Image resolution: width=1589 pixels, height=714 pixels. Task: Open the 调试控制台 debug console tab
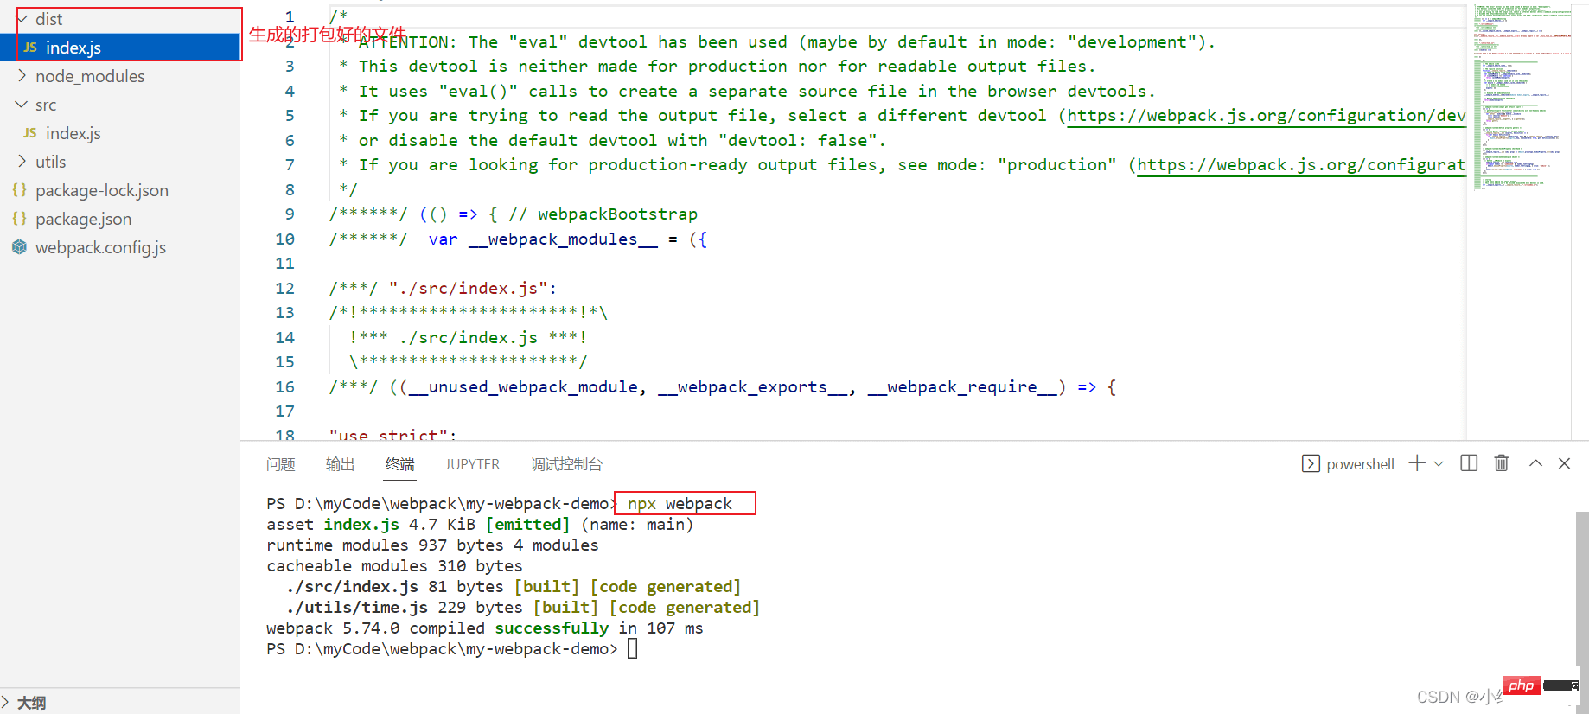566,464
